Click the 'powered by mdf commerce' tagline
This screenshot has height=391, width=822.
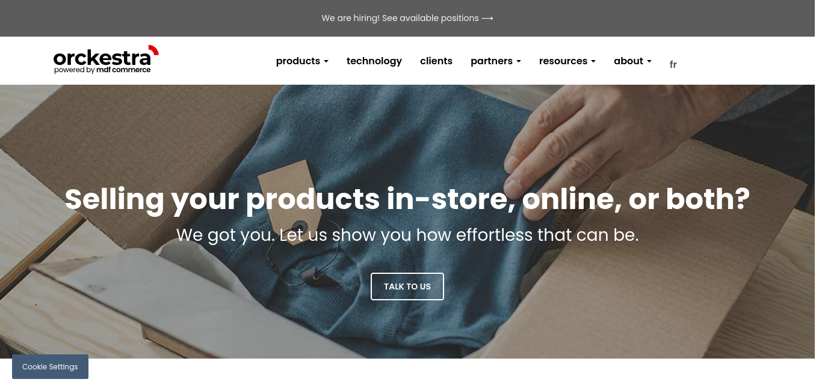pos(102,70)
